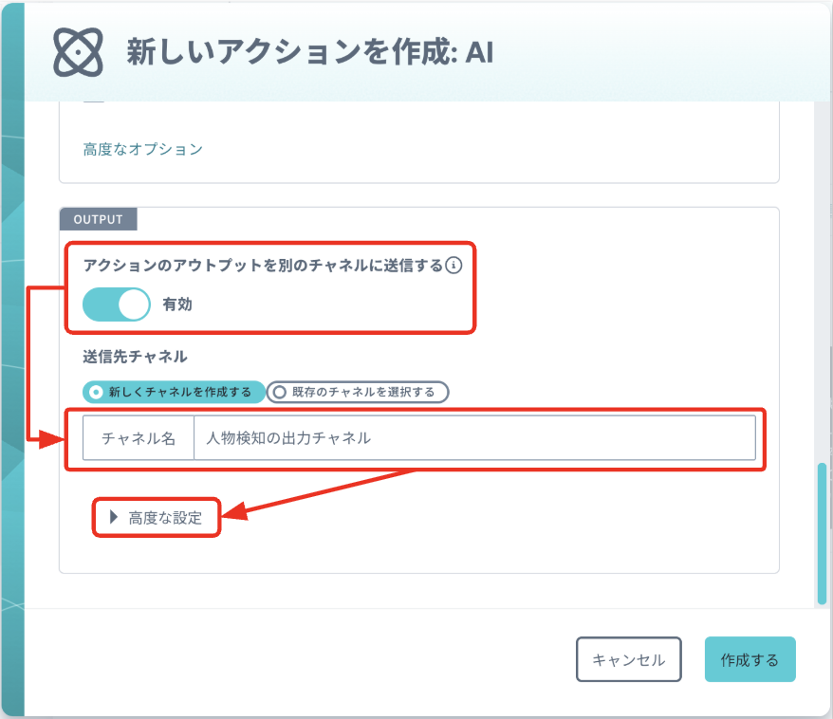Click the teal decorative strip on left edge
This screenshot has width=833, height=719.
click(12, 359)
